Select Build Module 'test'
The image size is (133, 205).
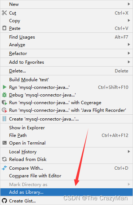(x=66, y=79)
